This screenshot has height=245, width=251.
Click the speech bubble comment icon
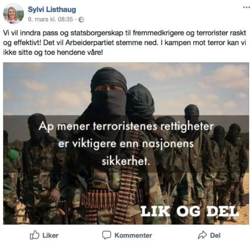tap(106, 235)
